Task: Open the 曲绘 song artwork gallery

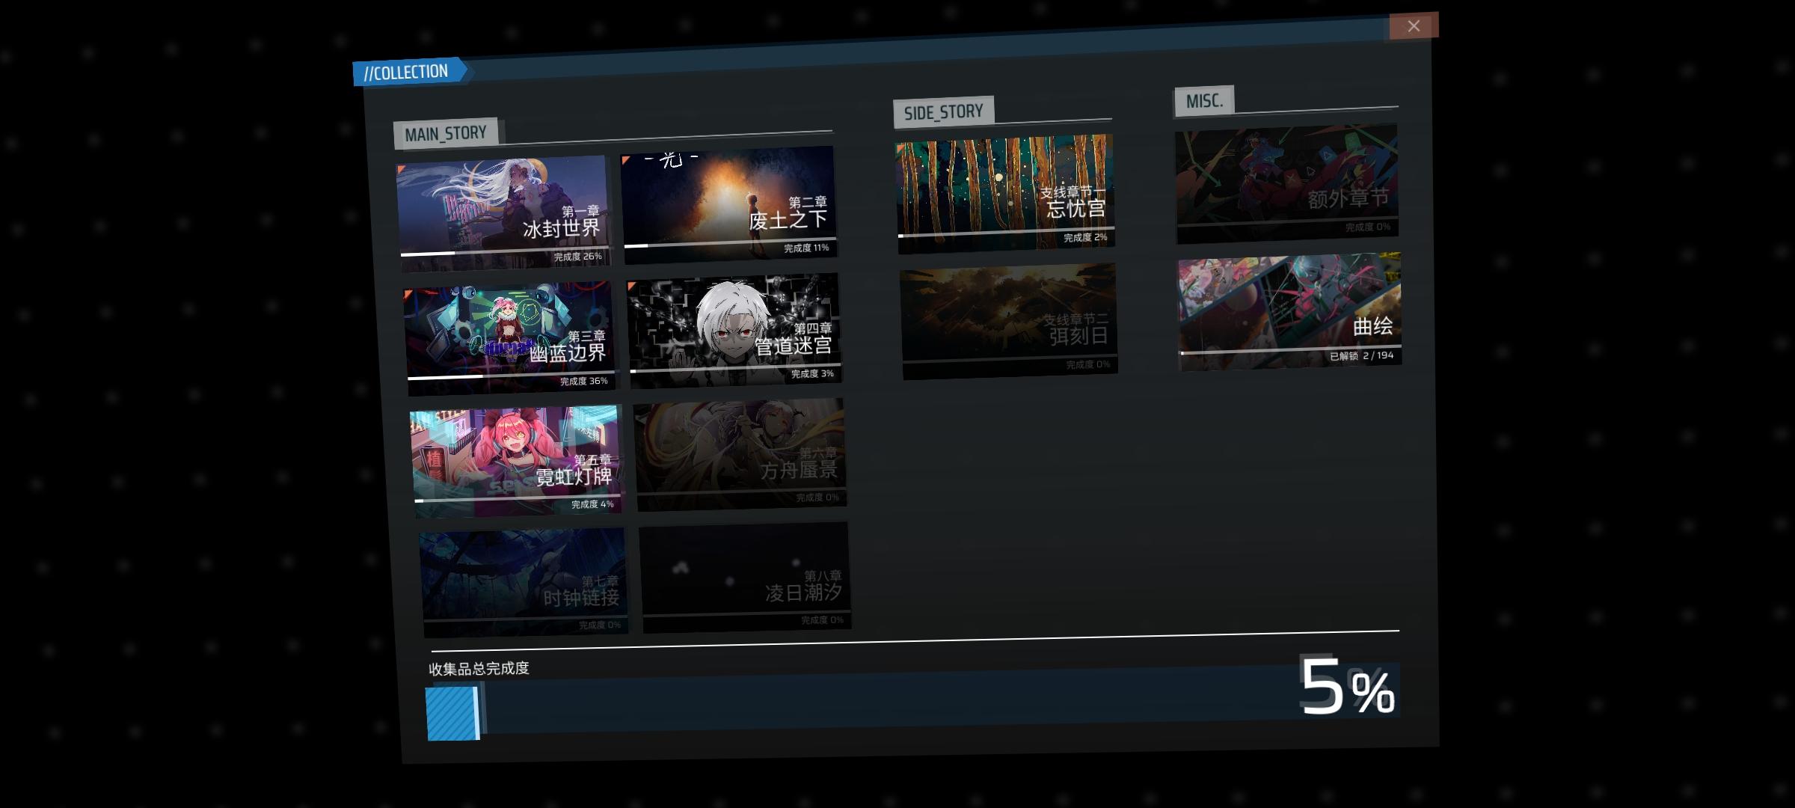Action: pos(1289,310)
